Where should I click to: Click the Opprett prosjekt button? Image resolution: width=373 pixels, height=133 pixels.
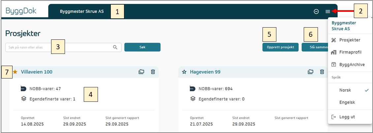tap(280, 47)
